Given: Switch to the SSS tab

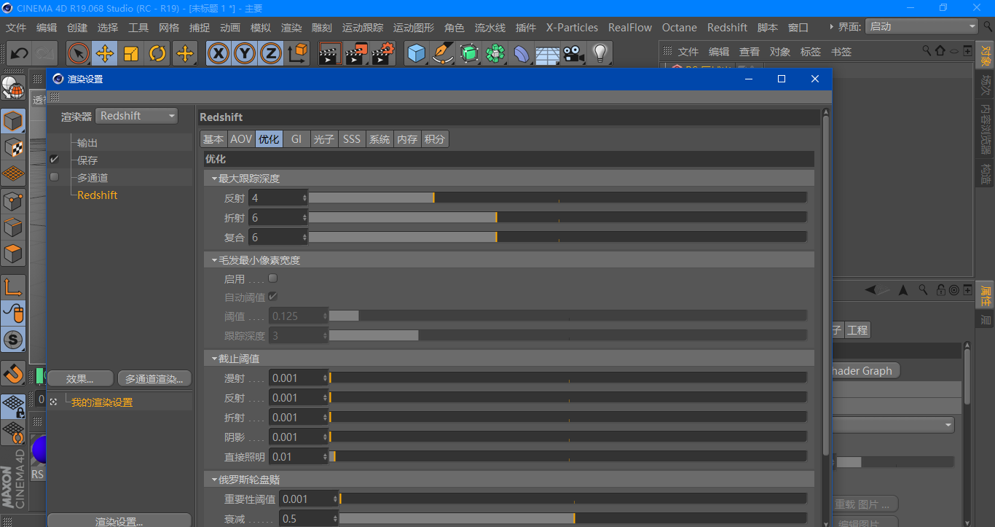Looking at the screenshot, I should 352,139.
